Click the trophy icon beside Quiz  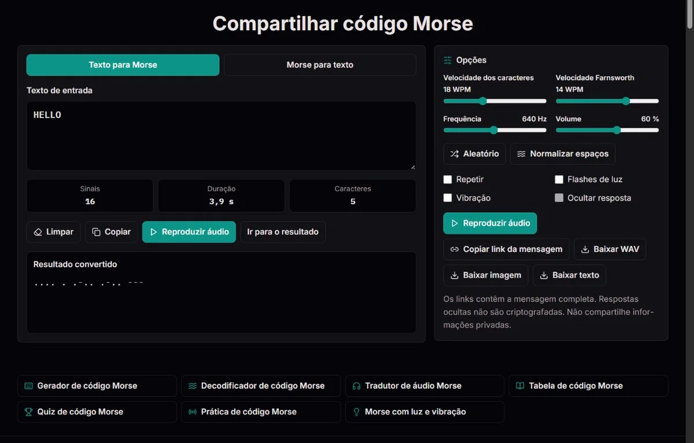point(28,412)
